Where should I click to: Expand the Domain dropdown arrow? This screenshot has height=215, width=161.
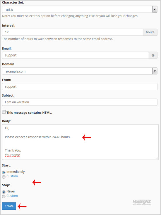pos(155,71)
